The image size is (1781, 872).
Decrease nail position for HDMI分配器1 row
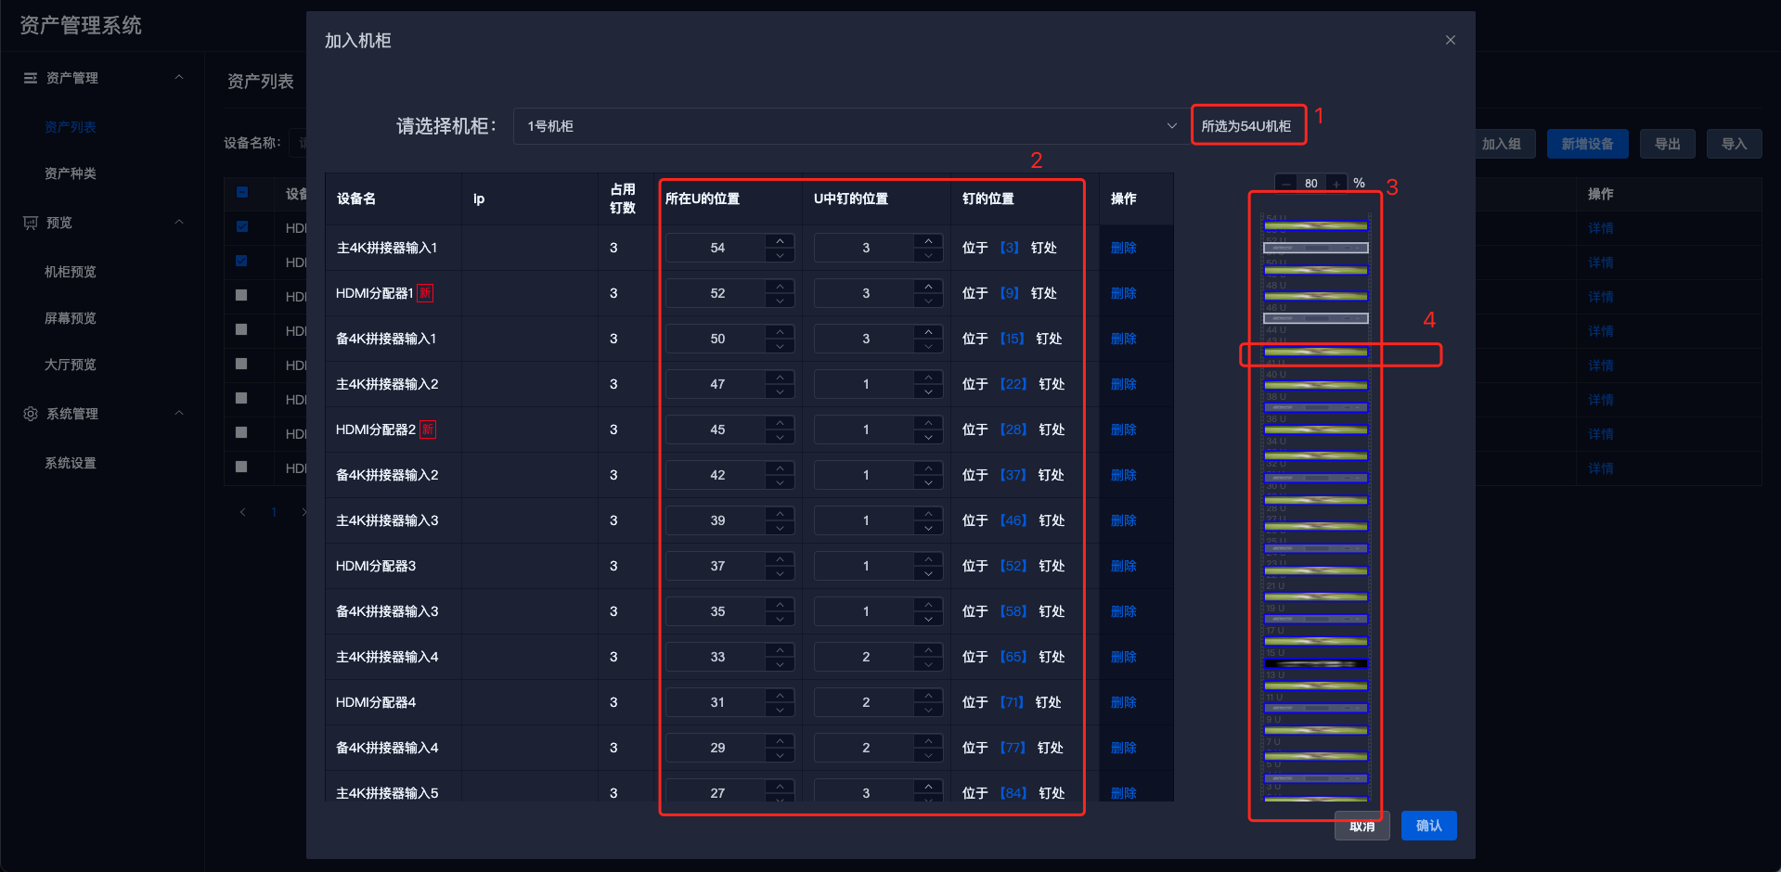(x=928, y=300)
